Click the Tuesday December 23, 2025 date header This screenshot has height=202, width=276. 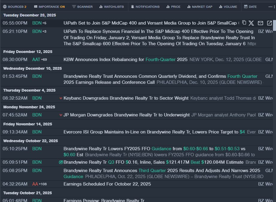coord(30,15)
